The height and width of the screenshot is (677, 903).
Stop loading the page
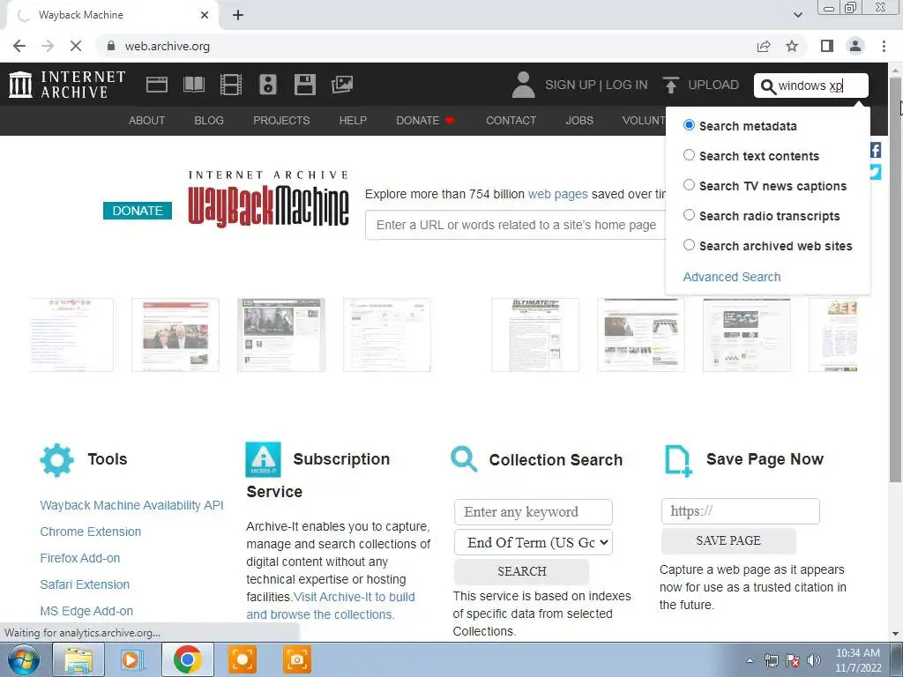tap(76, 46)
